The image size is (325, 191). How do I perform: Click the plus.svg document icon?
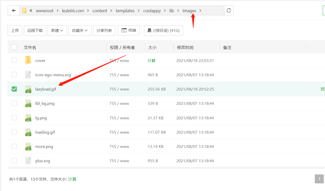(x=28, y=161)
